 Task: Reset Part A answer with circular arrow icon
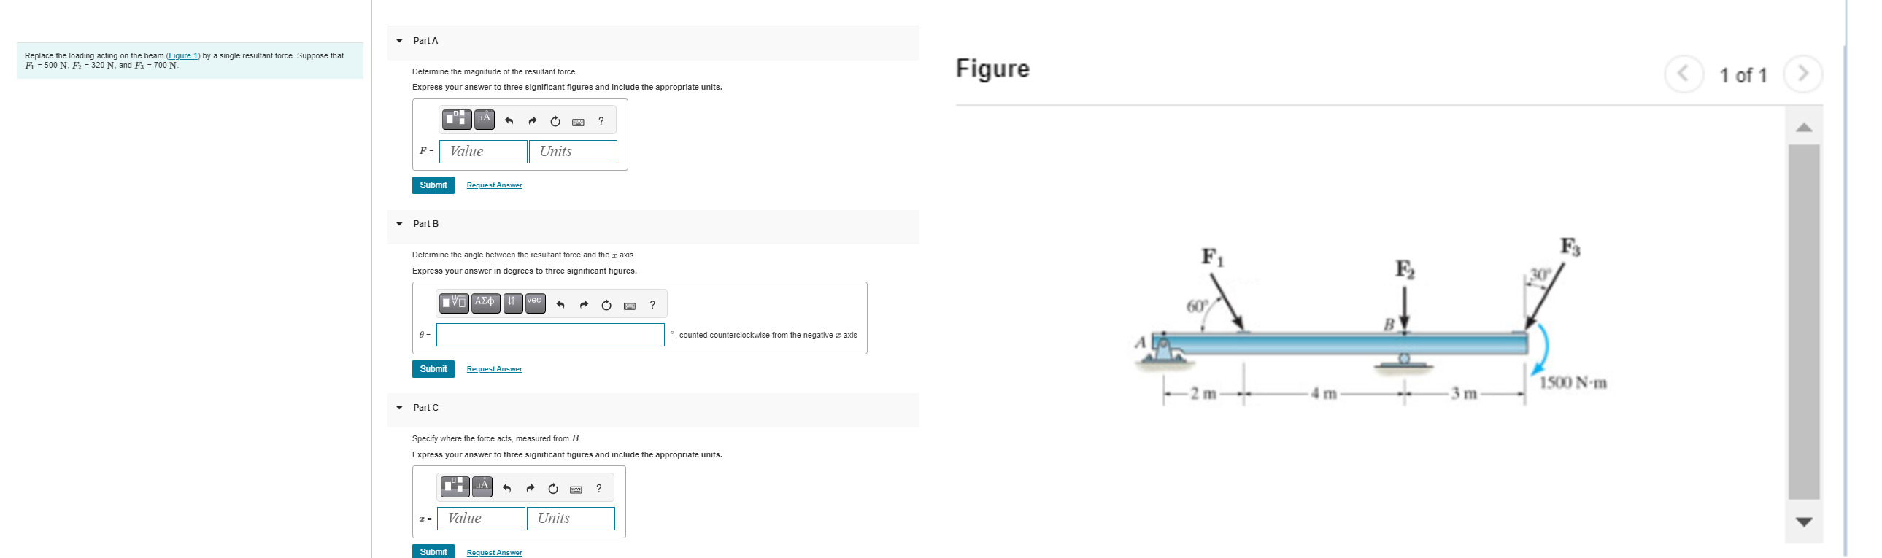555,120
